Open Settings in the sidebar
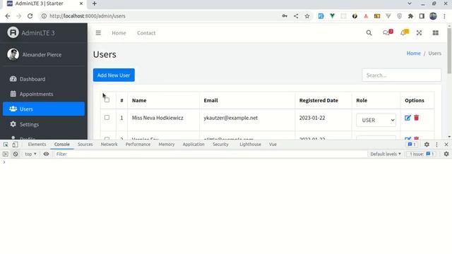Viewport: 452px width, 254px height. [44, 124]
